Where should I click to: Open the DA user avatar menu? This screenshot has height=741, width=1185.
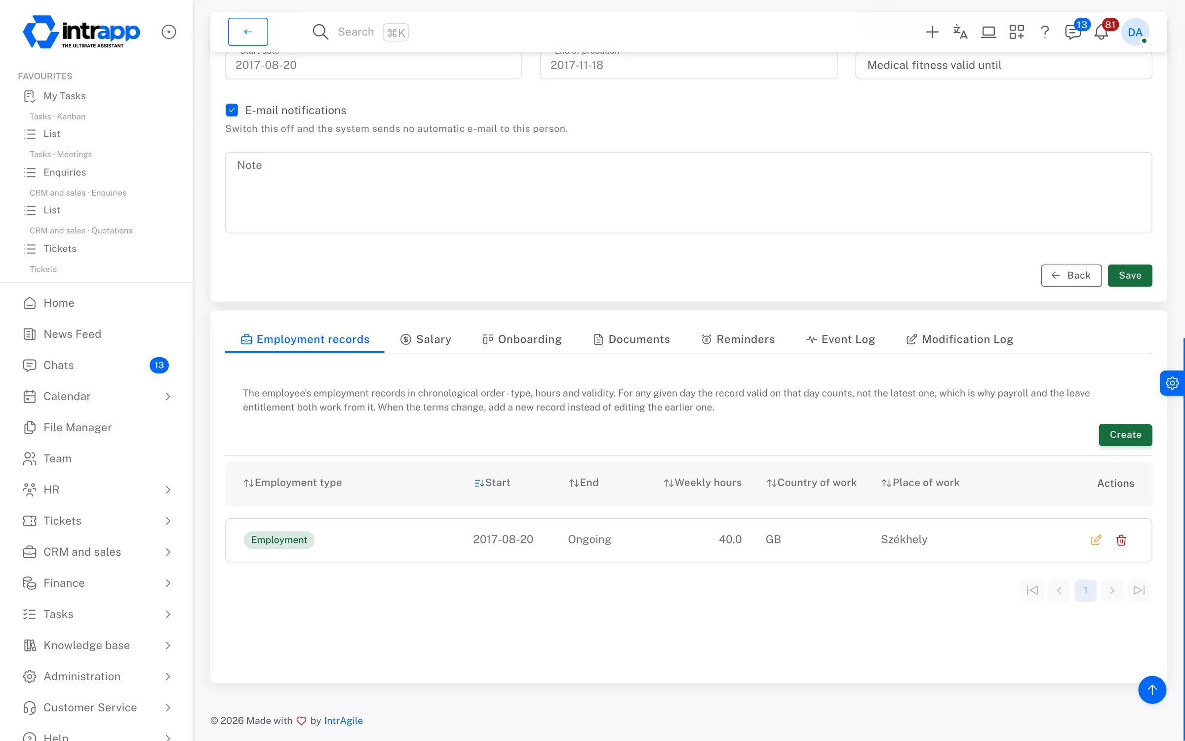(x=1135, y=32)
